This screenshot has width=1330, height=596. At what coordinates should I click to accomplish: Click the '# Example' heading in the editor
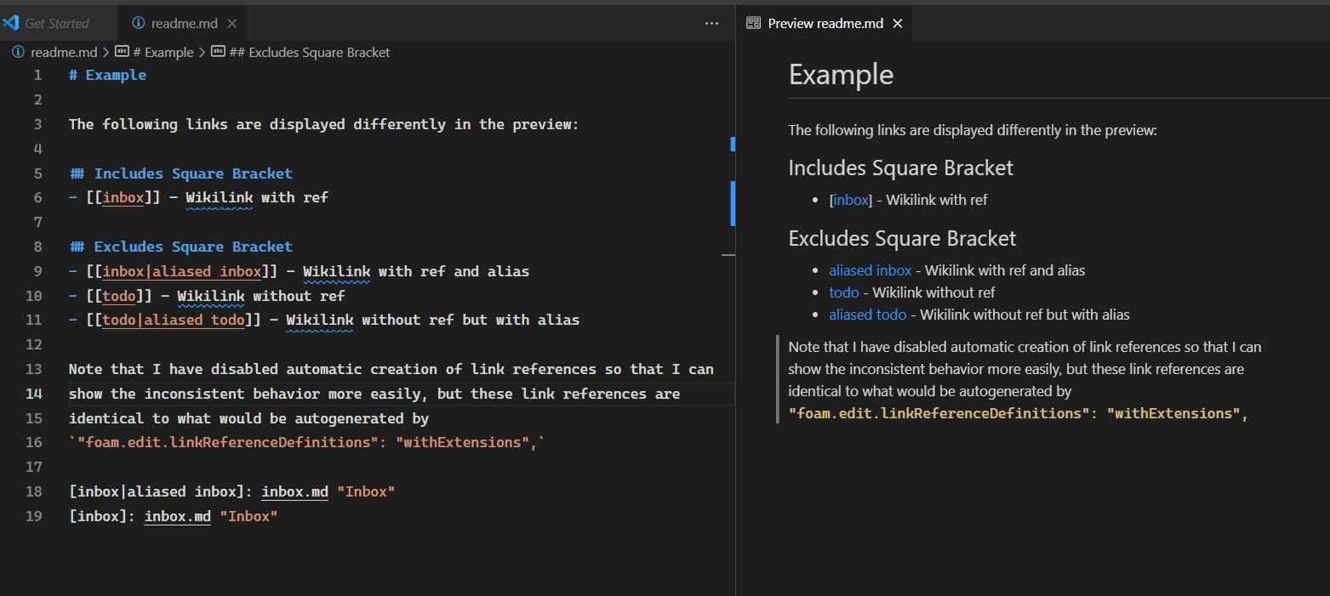pos(108,76)
